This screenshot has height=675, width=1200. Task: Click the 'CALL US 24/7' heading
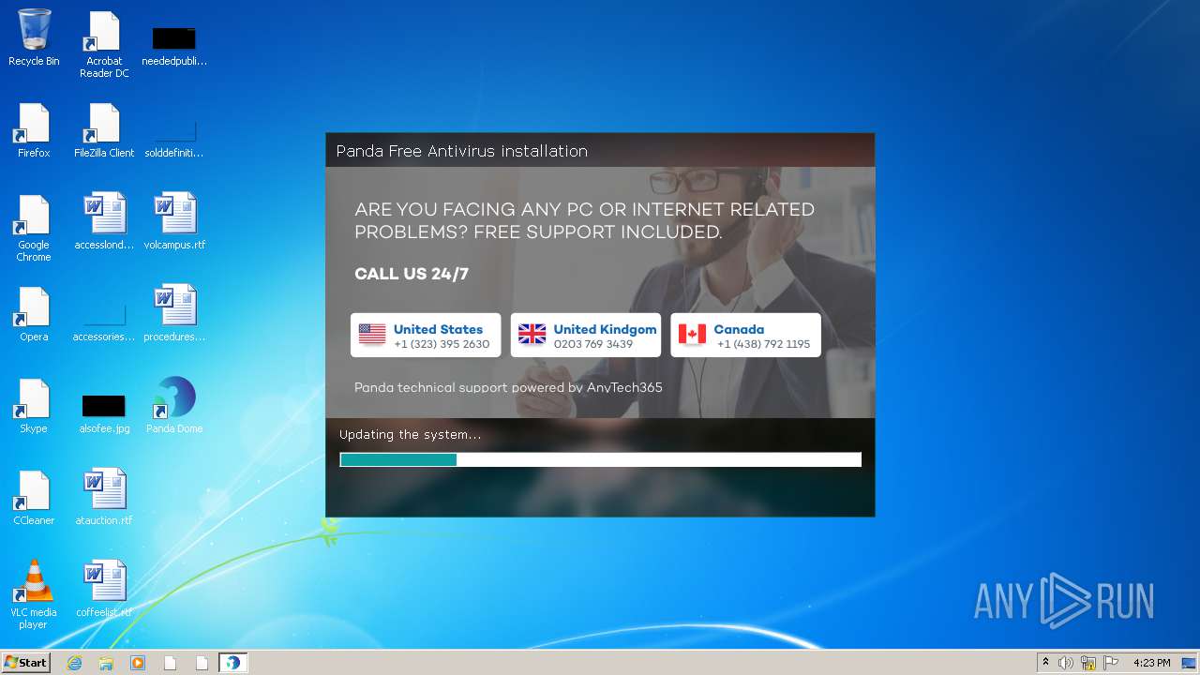point(412,274)
